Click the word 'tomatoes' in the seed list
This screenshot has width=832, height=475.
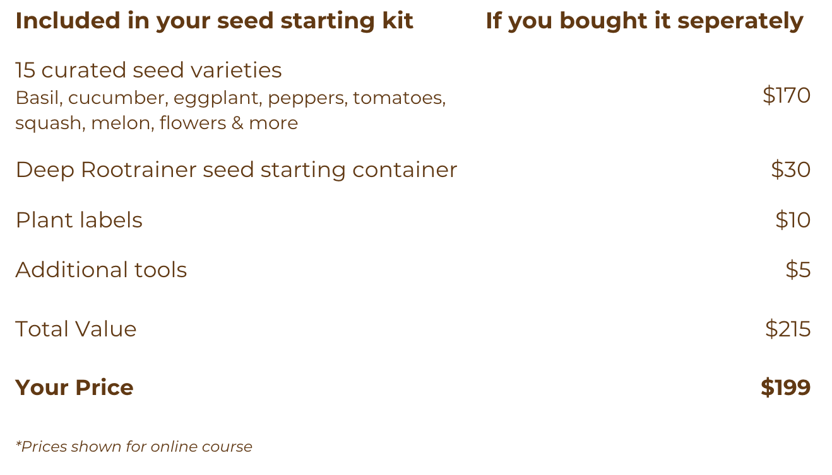click(x=399, y=98)
